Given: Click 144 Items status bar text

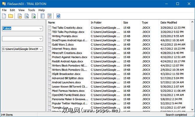Looking at the screenshot, I should [x=7, y=115].
